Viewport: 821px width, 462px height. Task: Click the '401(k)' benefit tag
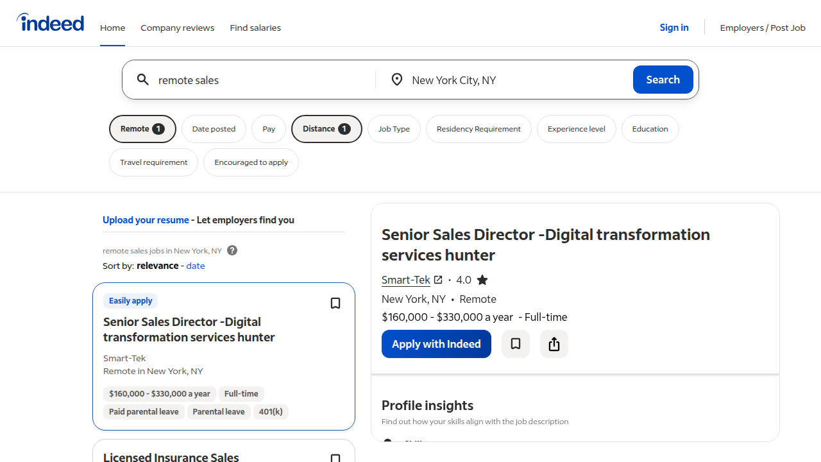(x=271, y=412)
